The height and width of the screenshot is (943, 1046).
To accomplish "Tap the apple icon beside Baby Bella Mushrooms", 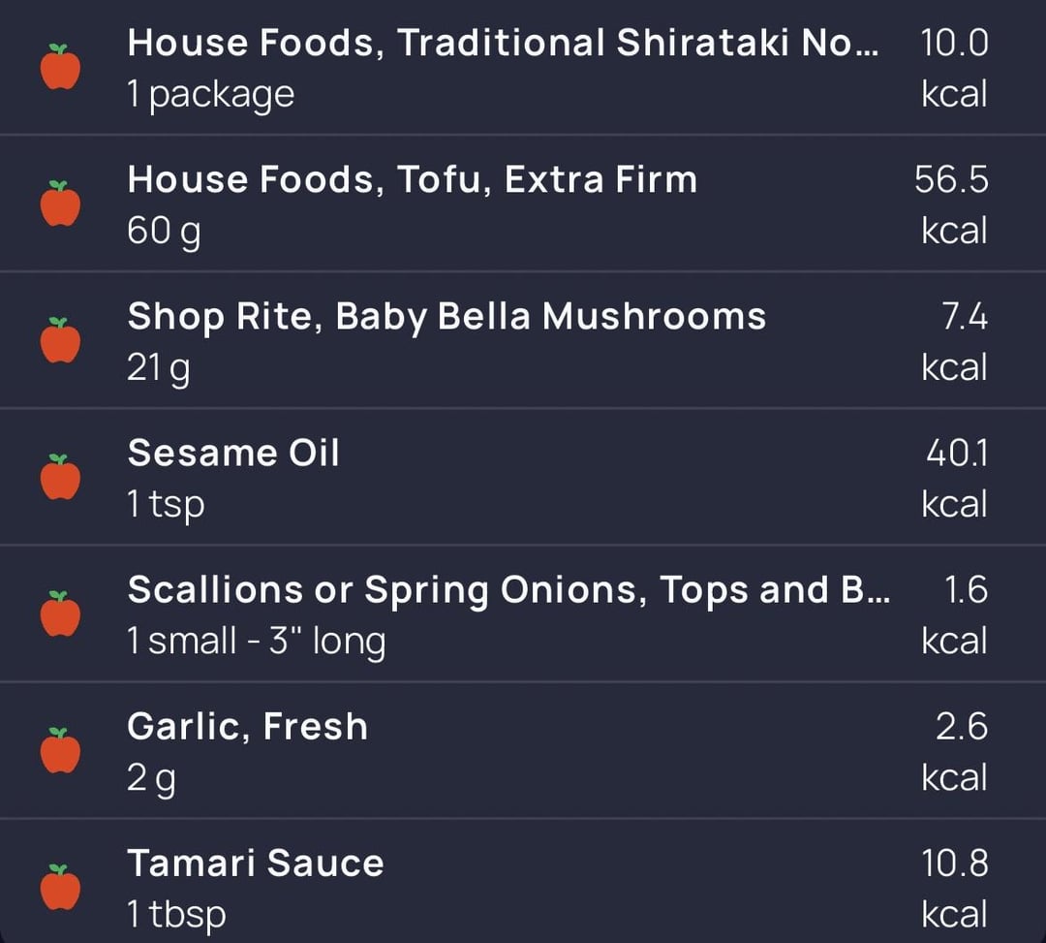I will [60, 340].
